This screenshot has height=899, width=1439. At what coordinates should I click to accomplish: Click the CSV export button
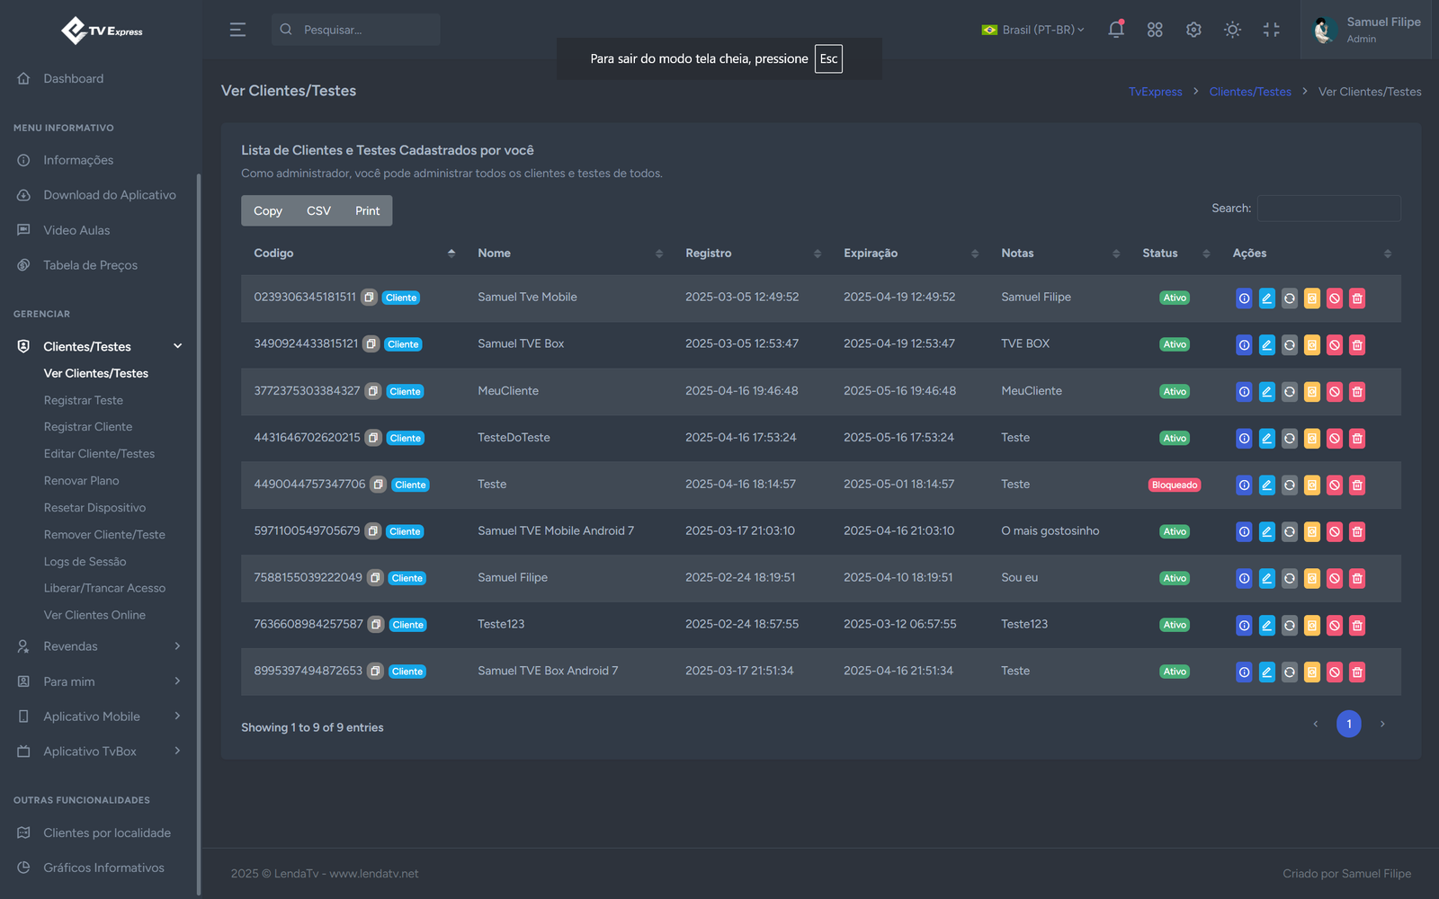tap(318, 210)
